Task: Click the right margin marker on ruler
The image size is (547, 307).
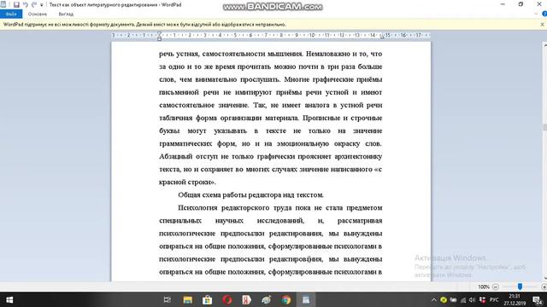Action: tap(382, 36)
